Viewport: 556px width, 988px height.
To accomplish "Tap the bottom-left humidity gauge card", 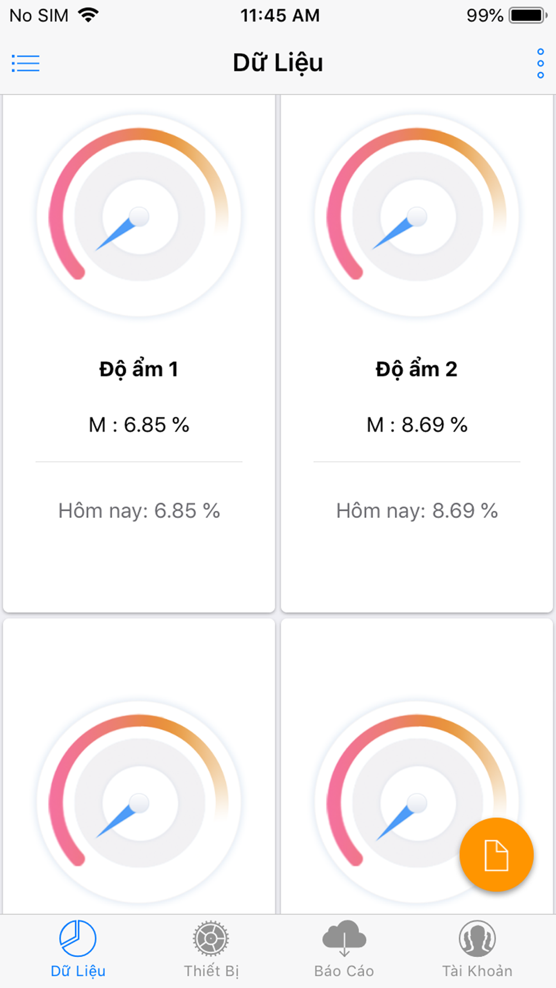I will (x=139, y=767).
